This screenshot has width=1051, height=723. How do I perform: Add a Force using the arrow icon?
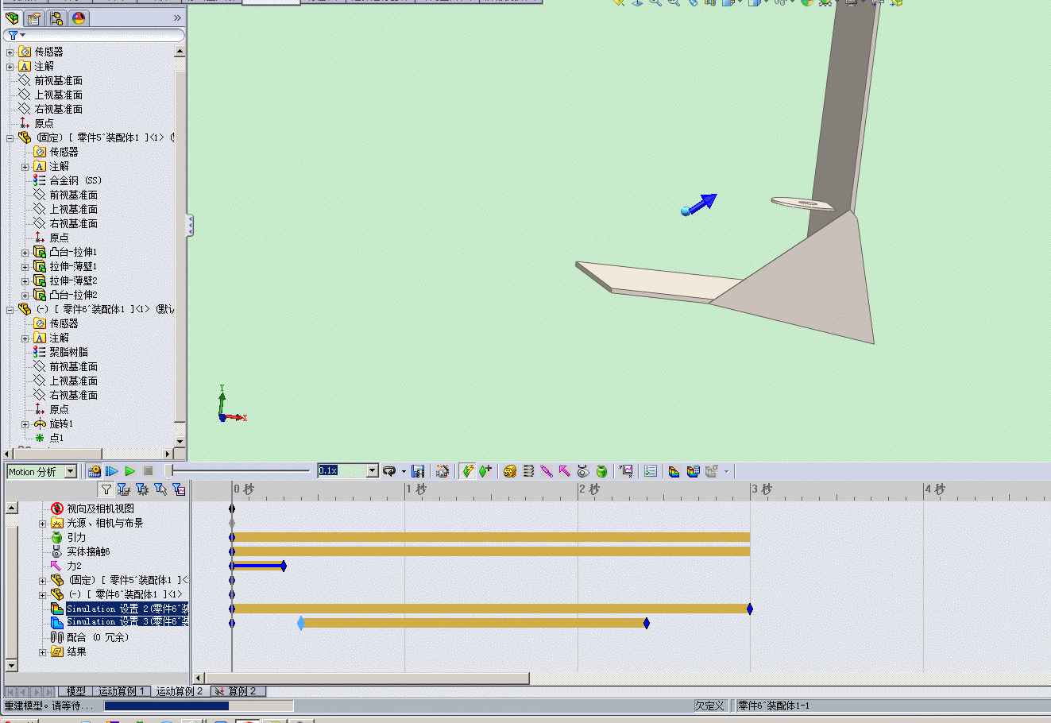[x=565, y=471]
